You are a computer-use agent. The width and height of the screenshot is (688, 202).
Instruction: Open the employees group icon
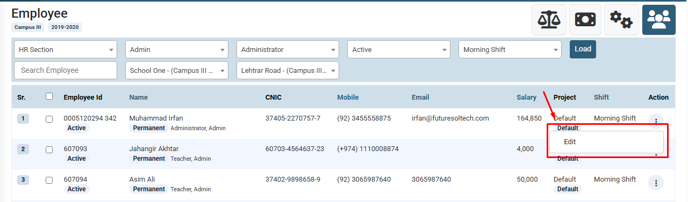tap(659, 20)
